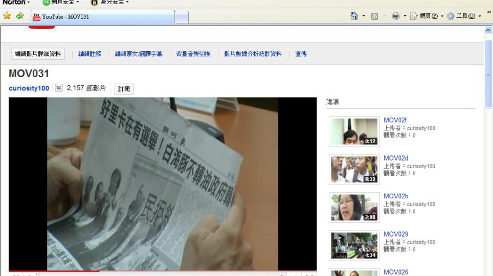Open the 網頁 page menu dropdown
The width and height of the screenshot is (493, 276).
pyautogui.click(x=442, y=16)
